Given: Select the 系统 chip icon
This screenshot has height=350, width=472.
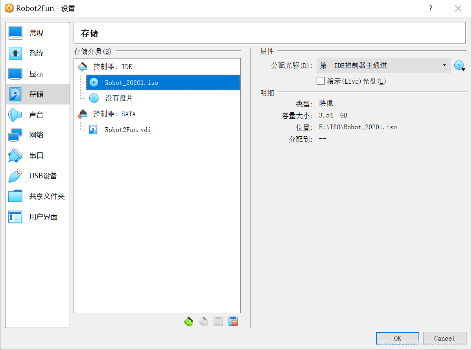Looking at the screenshot, I should [15, 53].
